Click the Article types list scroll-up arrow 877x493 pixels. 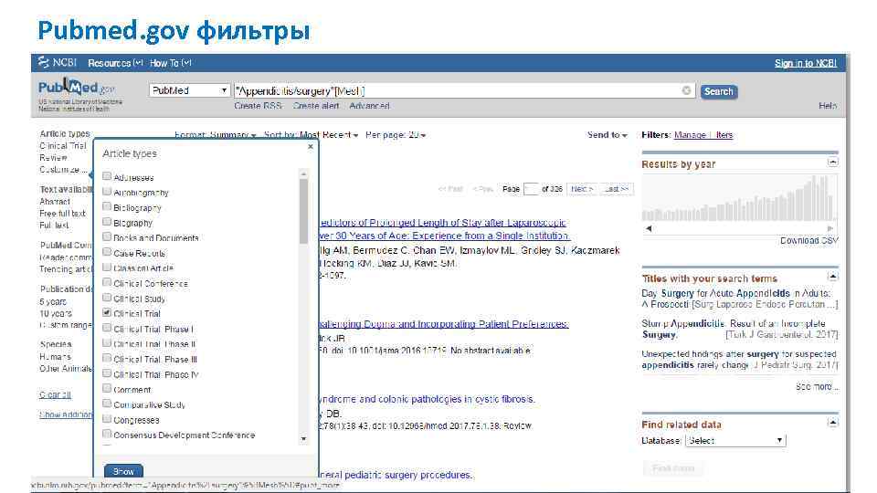tap(303, 173)
